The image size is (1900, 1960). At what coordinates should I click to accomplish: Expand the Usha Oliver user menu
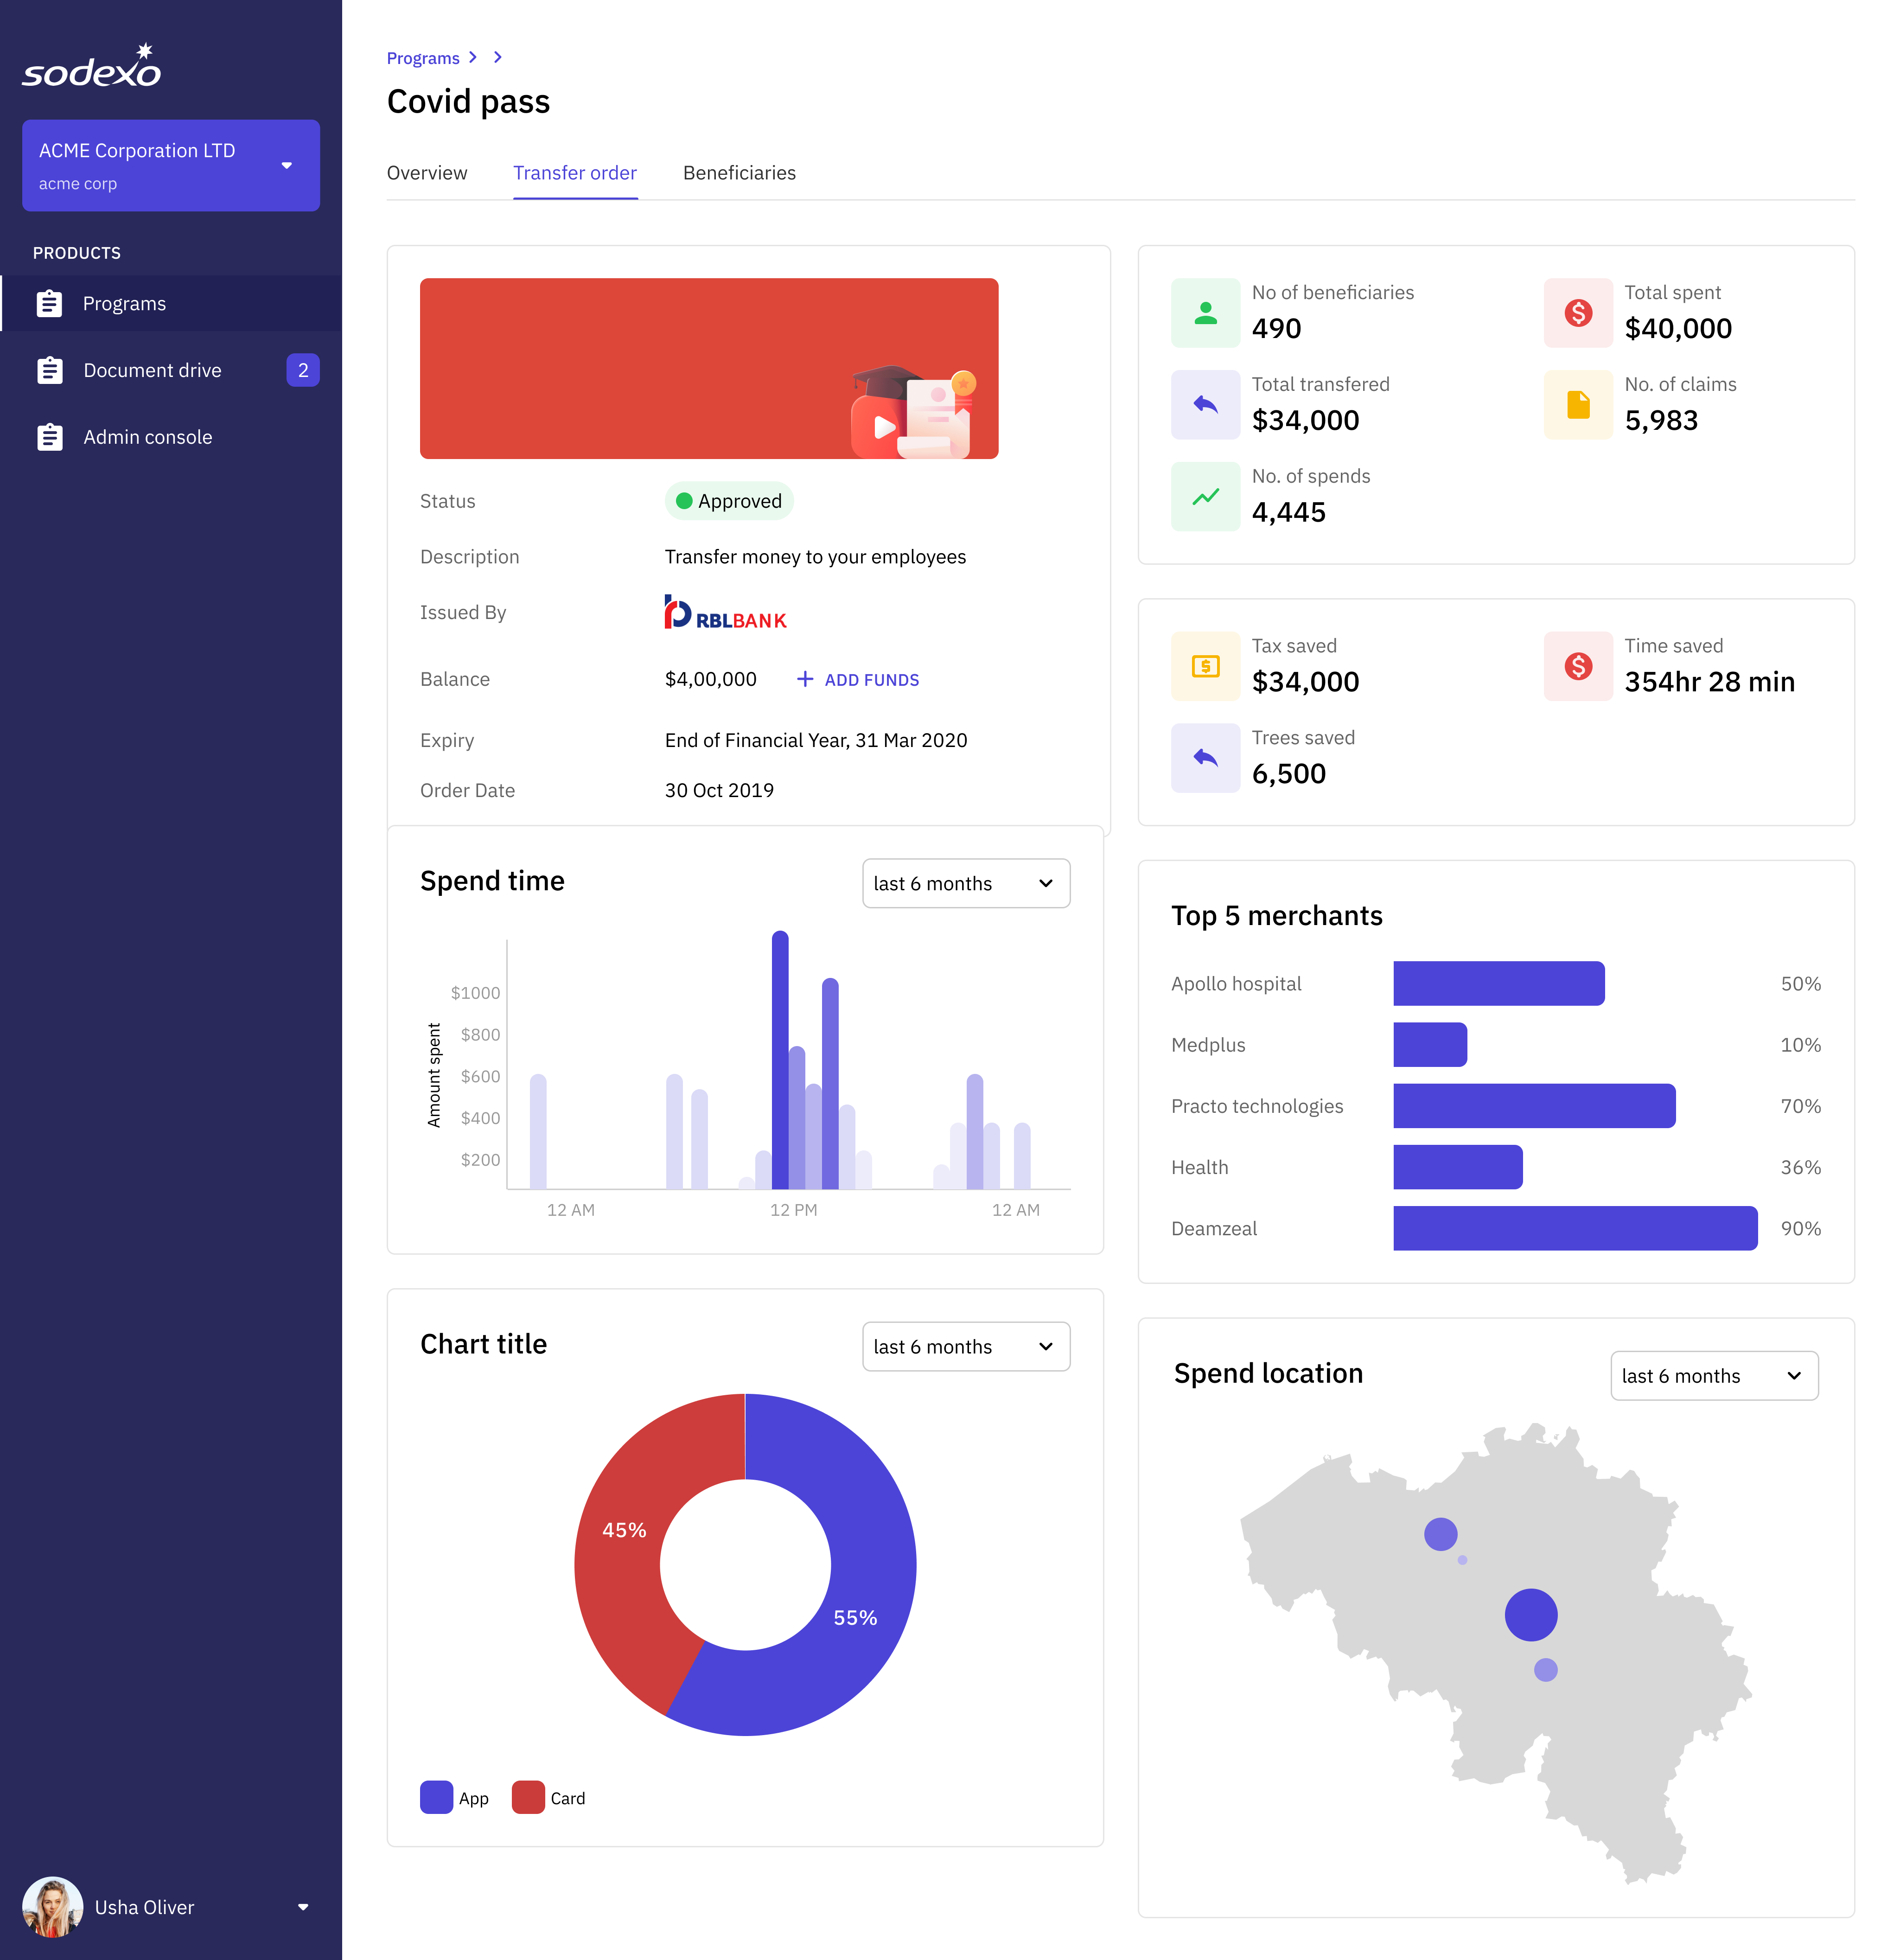coord(302,1907)
